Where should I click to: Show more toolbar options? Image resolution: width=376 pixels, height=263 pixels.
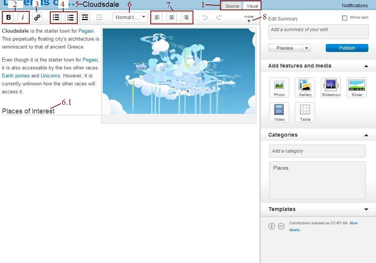click(249, 19)
